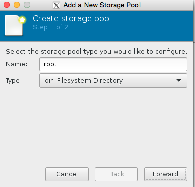Click the Type: label
Image resolution: width=195 pixels, height=187 pixels.
pos(14,81)
